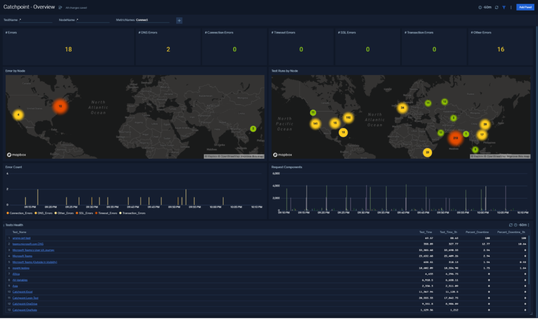The image size is (538, 320).
Task: Click the red cluster on Error by Node map
Action: point(60,106)
